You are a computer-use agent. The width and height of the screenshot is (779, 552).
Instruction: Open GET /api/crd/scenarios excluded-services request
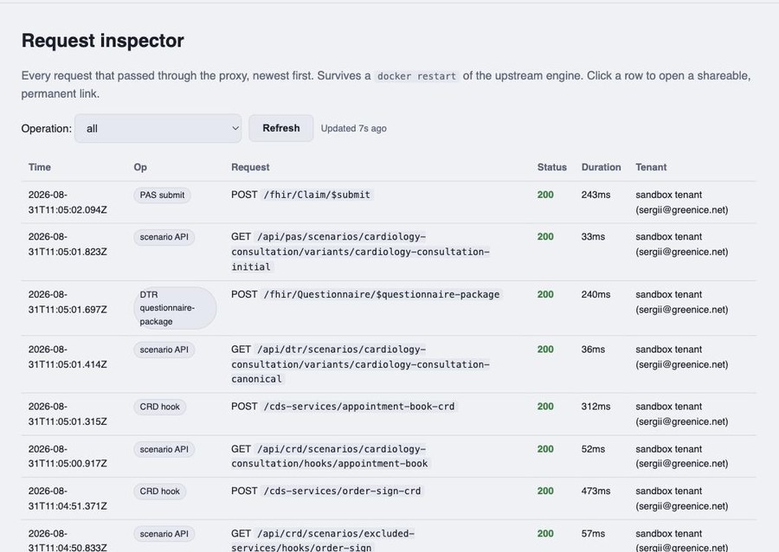coord(324,541)
